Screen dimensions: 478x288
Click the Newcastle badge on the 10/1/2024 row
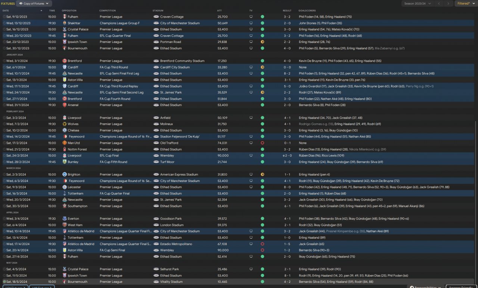coord(65,74)
